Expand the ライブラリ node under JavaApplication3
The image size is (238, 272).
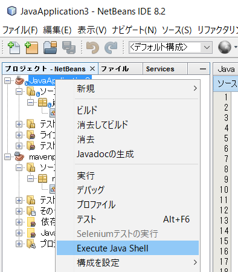click(19, 135)
